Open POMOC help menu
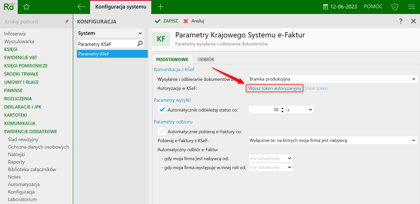Screen dimensions: 420x204 click(373, 6)
